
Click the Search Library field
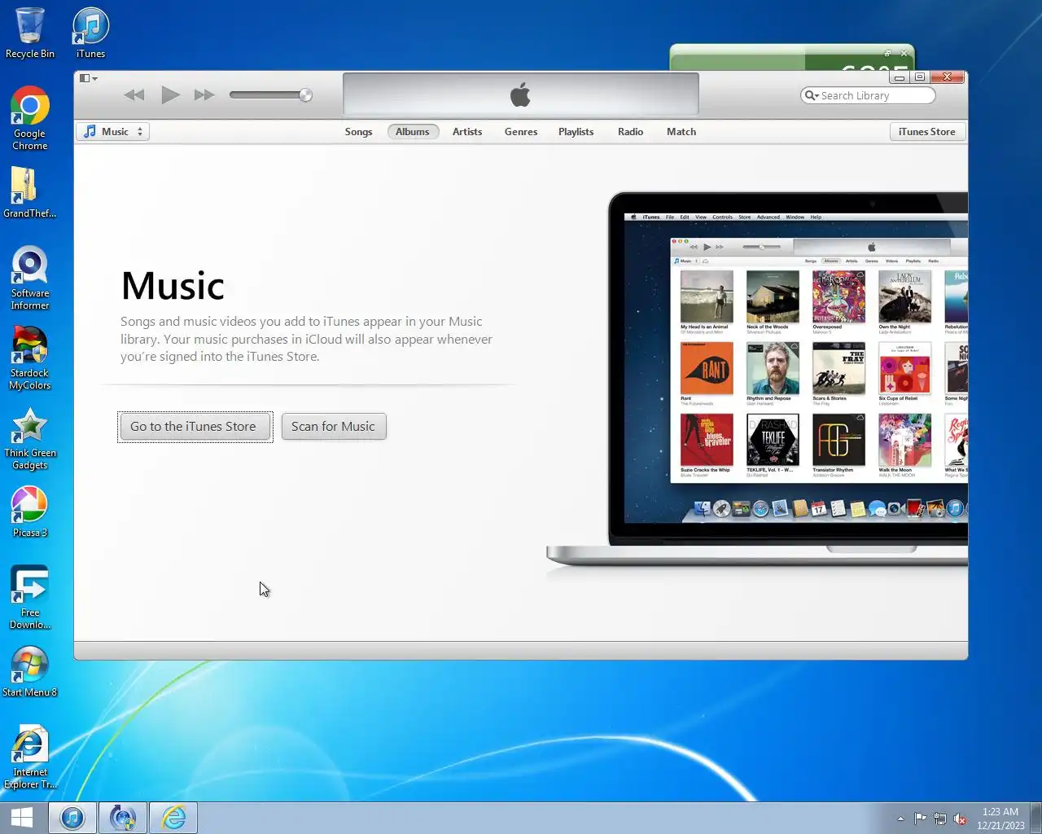pos(868,95)
